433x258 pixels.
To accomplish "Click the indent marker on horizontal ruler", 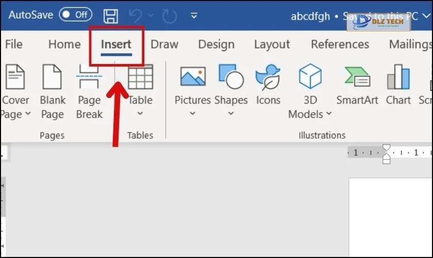I will pyautogui.click(x=386, y=154).
